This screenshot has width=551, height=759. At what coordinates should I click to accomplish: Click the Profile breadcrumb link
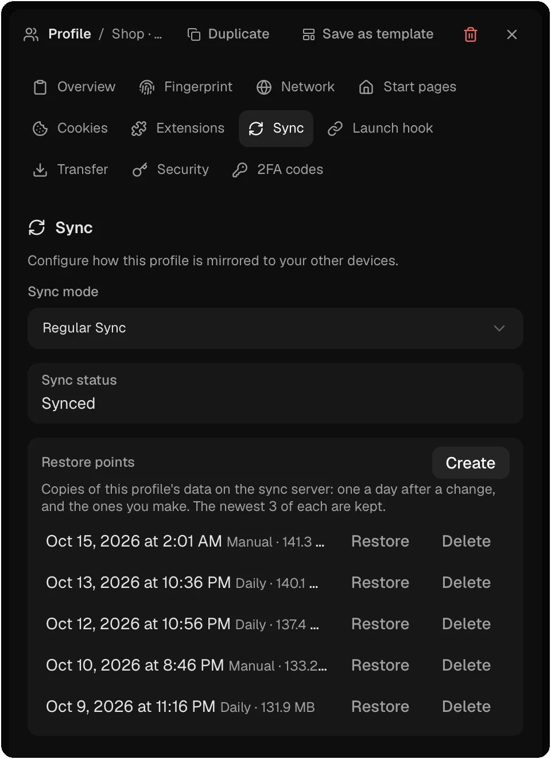[69, 34]
